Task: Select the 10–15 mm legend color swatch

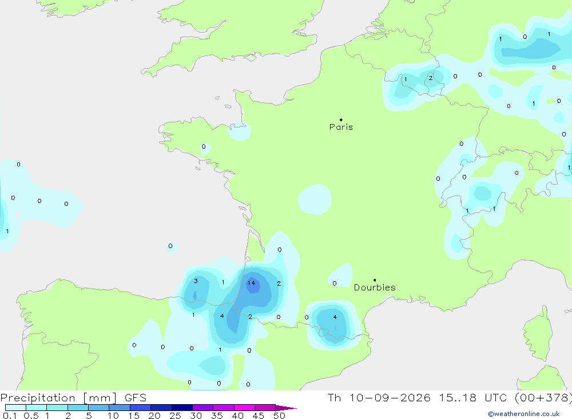Action: coord(120,408)
